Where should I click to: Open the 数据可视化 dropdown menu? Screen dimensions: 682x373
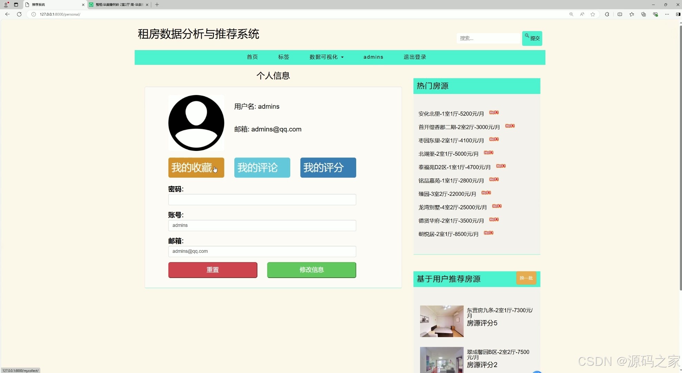click(326, 57)
